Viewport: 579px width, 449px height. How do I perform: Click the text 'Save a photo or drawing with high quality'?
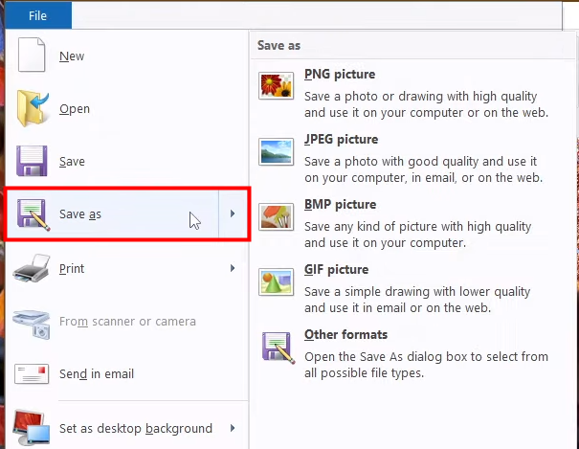[420, 97]
